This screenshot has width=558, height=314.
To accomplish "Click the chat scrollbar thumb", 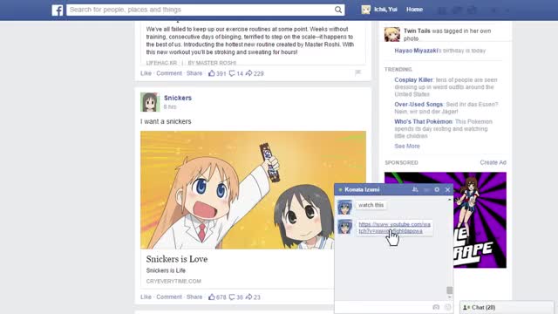I will click(x=450, y=290).
